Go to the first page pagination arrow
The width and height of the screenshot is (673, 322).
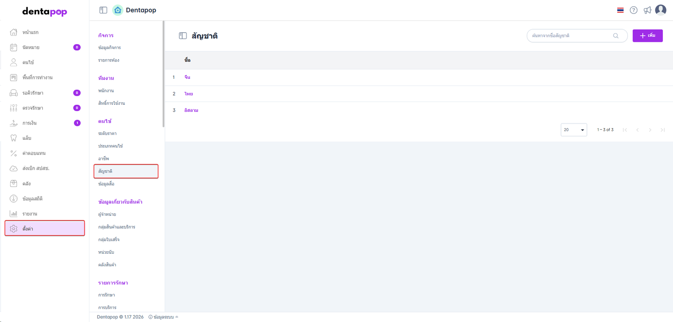point(625,130)
